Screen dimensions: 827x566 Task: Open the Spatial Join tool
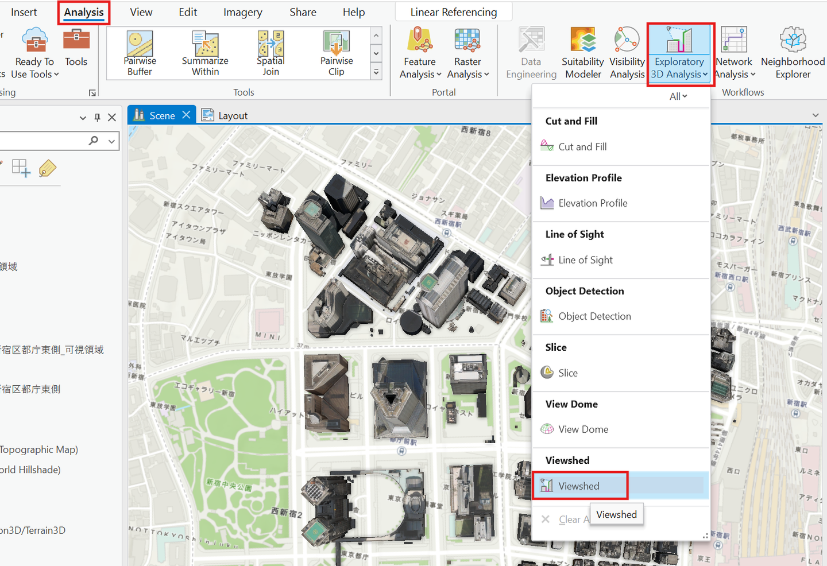point(270,53)
